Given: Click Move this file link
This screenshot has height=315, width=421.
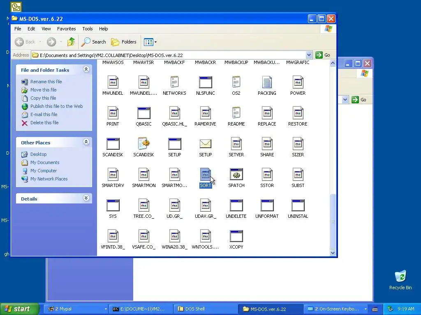Looking at the screenshot, I should pyautogui.click(x=44, y=90).
